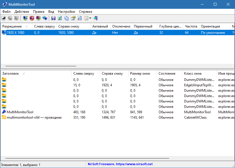
Task: Click the disable/enable switch monitor icon
Action: (x=38, y=18)
